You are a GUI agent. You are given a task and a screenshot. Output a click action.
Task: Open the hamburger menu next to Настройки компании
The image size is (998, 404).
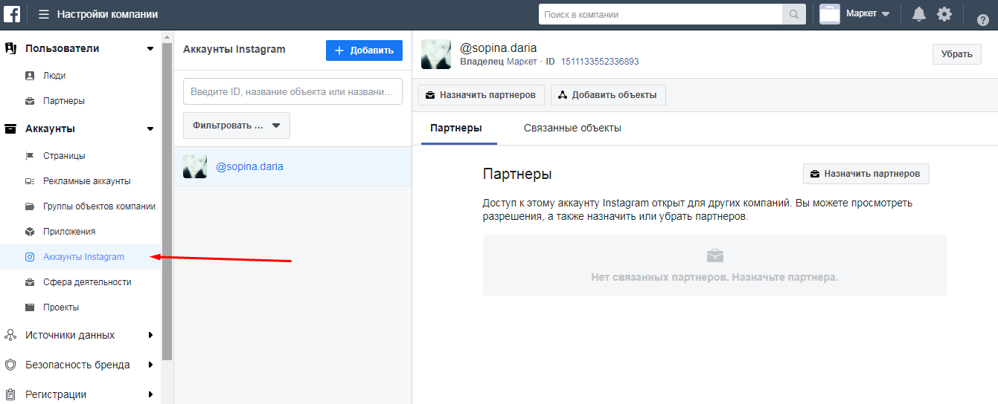(x=44, y=14)
